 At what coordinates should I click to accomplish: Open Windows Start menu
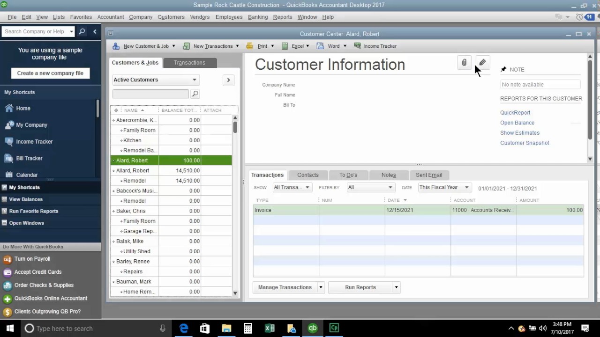10,328
